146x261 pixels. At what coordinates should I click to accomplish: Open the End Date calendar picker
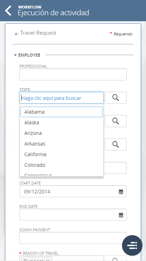121,215
